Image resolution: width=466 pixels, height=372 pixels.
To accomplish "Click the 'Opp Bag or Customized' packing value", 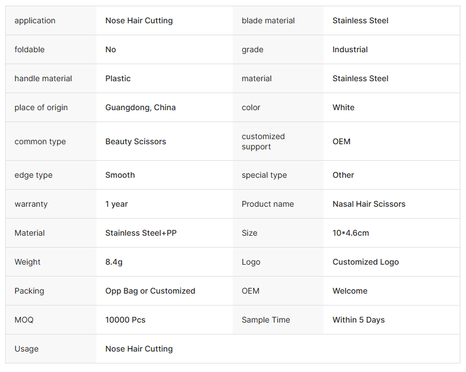I will [x=150, y=291].
